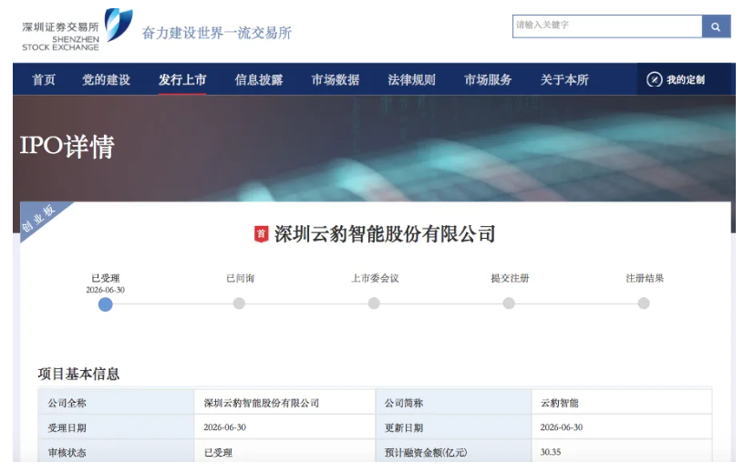Open the 信息披露 menu item

259,79
